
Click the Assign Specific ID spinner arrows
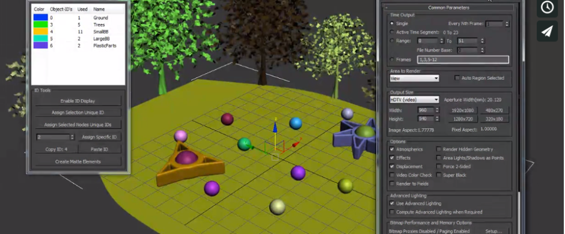(72, 137)
